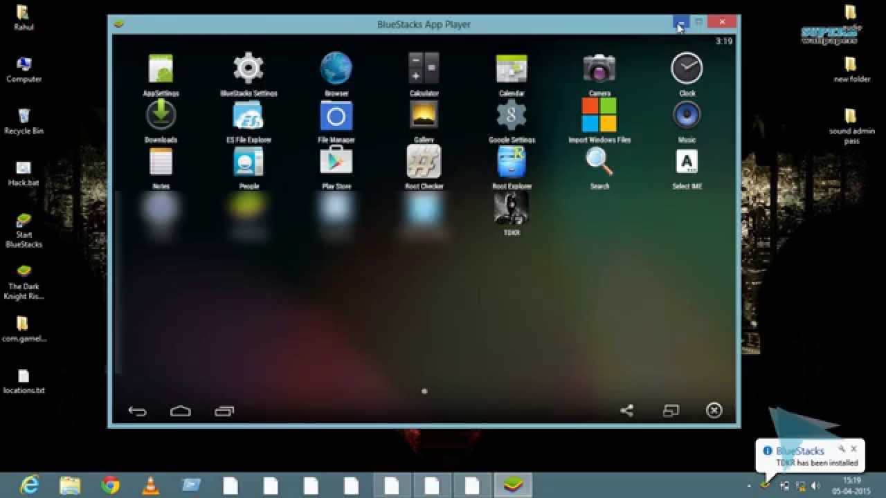Image resolution: width=886 pixels, height=498 pixels.
Task: Show hidden system tray icons
Action: coord(749,486)
